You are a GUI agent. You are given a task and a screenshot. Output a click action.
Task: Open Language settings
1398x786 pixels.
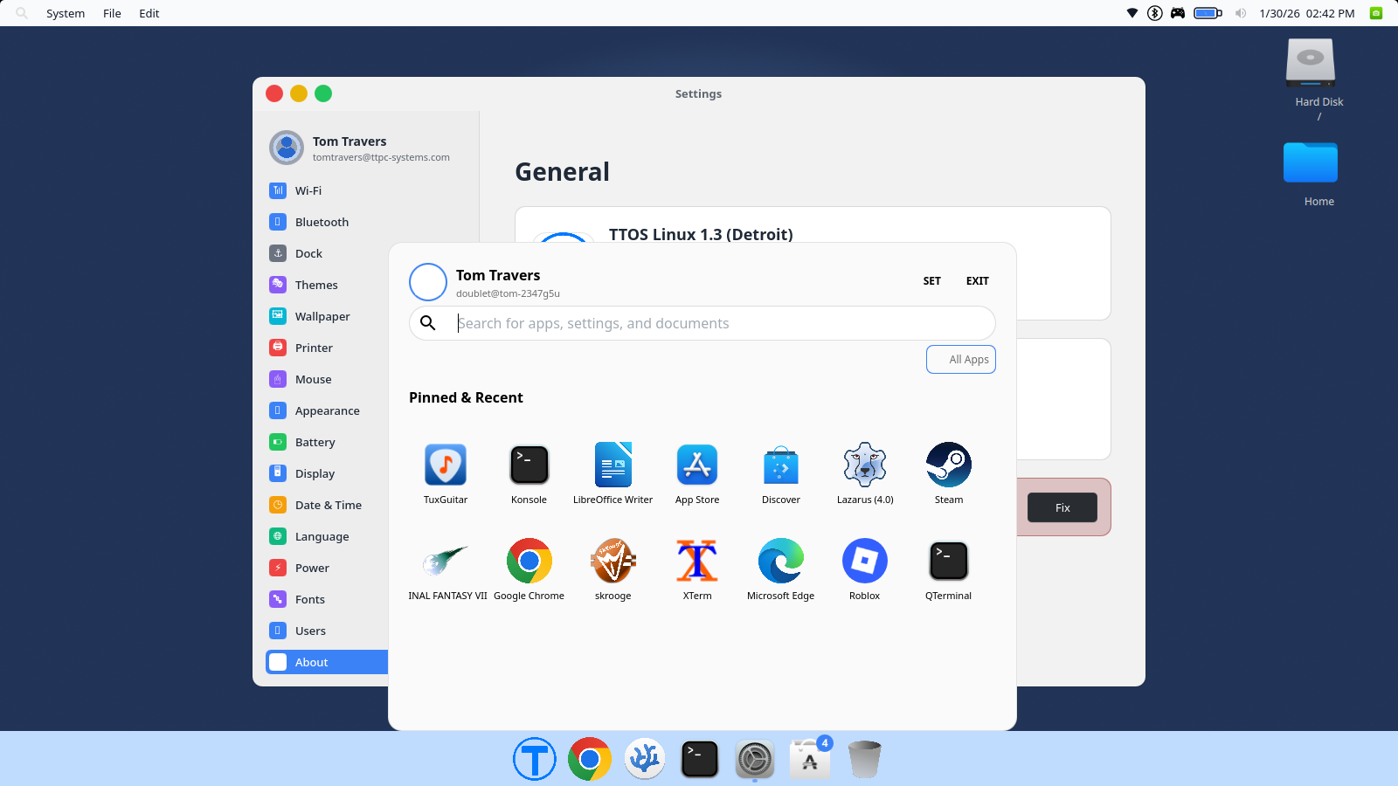click(327, 536)
